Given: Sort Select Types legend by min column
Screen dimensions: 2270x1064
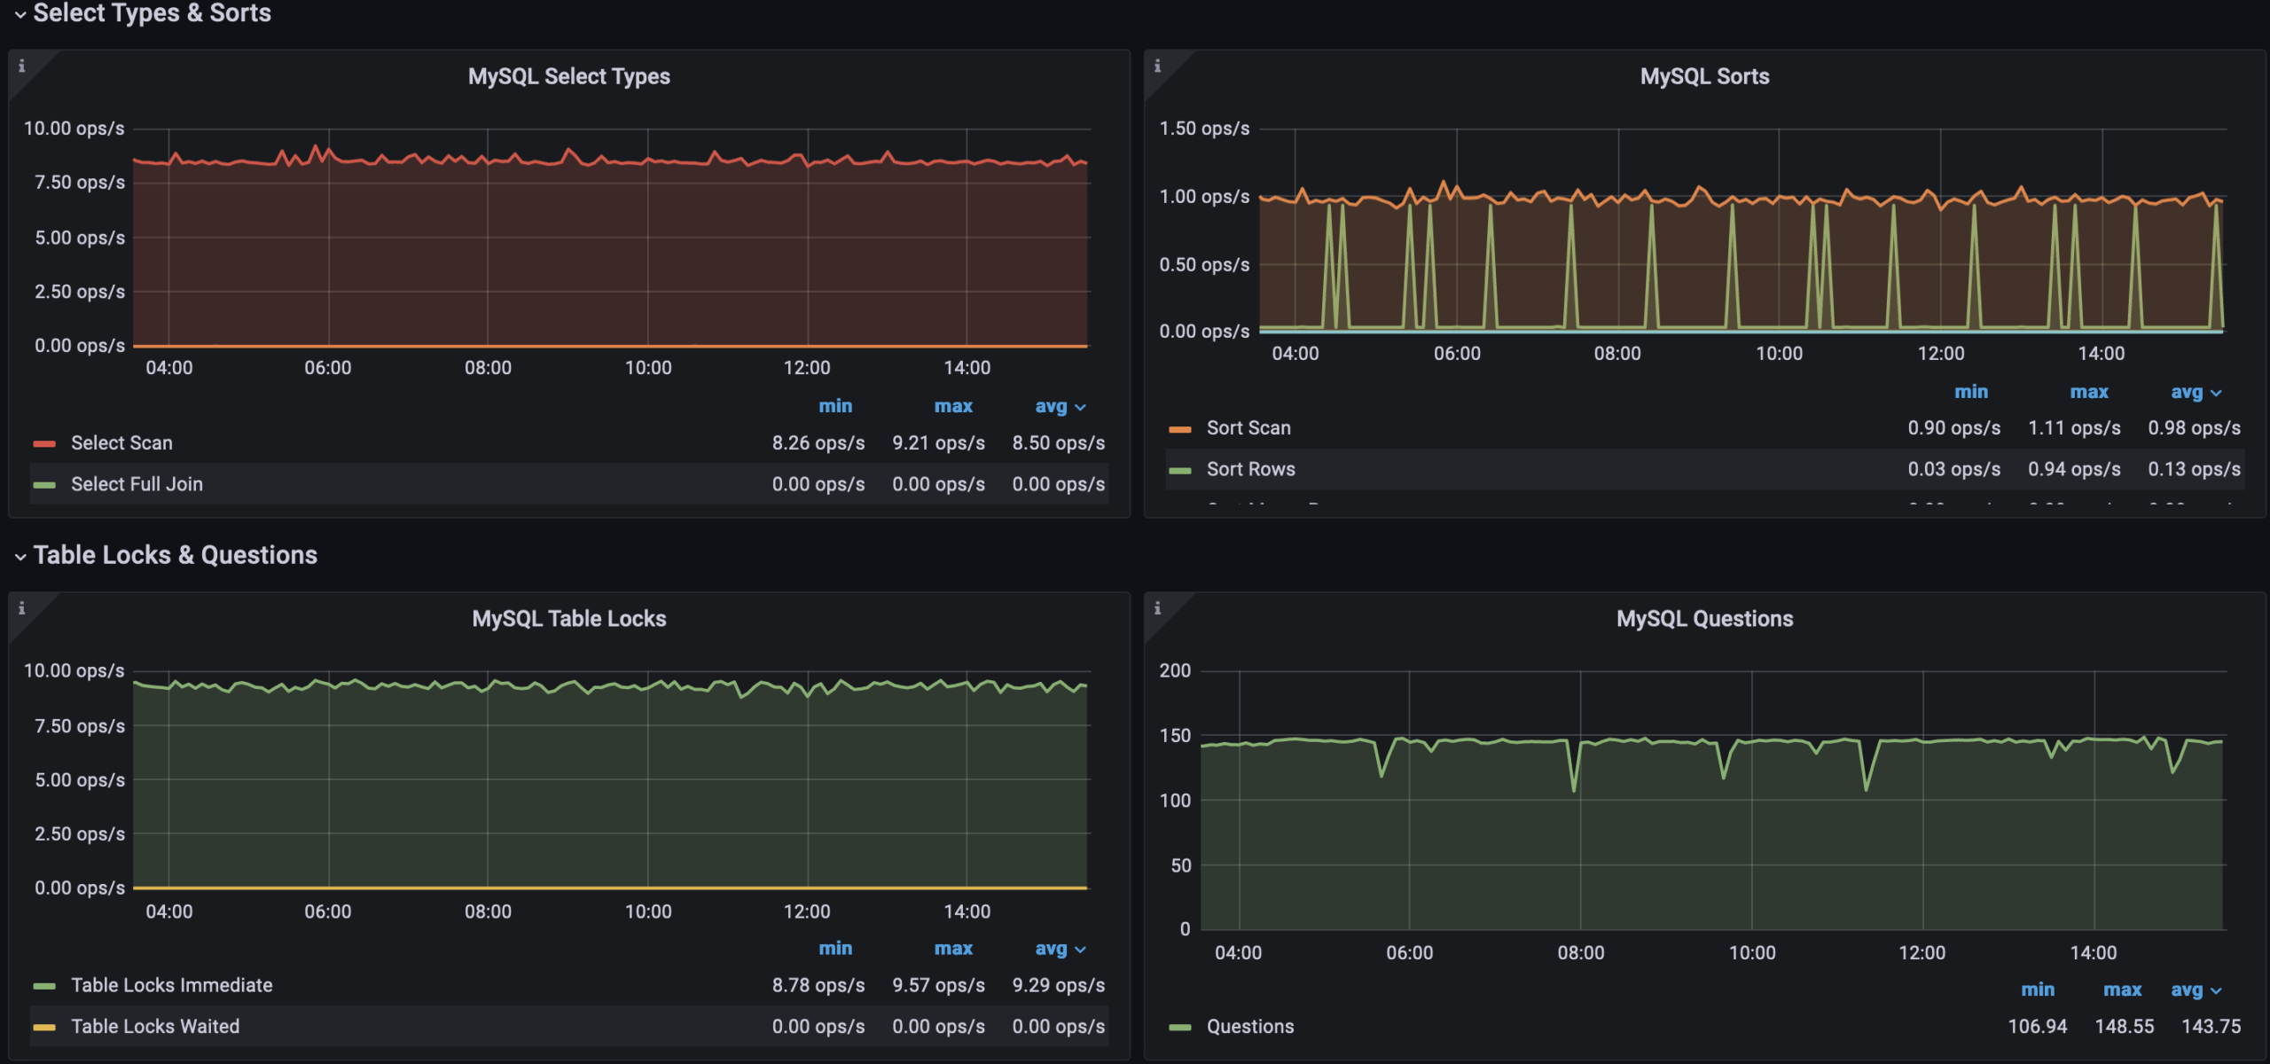Looking at the screenshot, I should (834, 407).
